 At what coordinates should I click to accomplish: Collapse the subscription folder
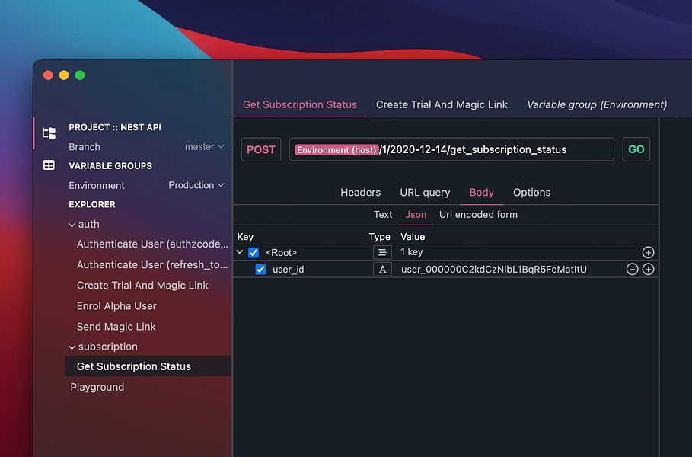[x=72, y=347]
